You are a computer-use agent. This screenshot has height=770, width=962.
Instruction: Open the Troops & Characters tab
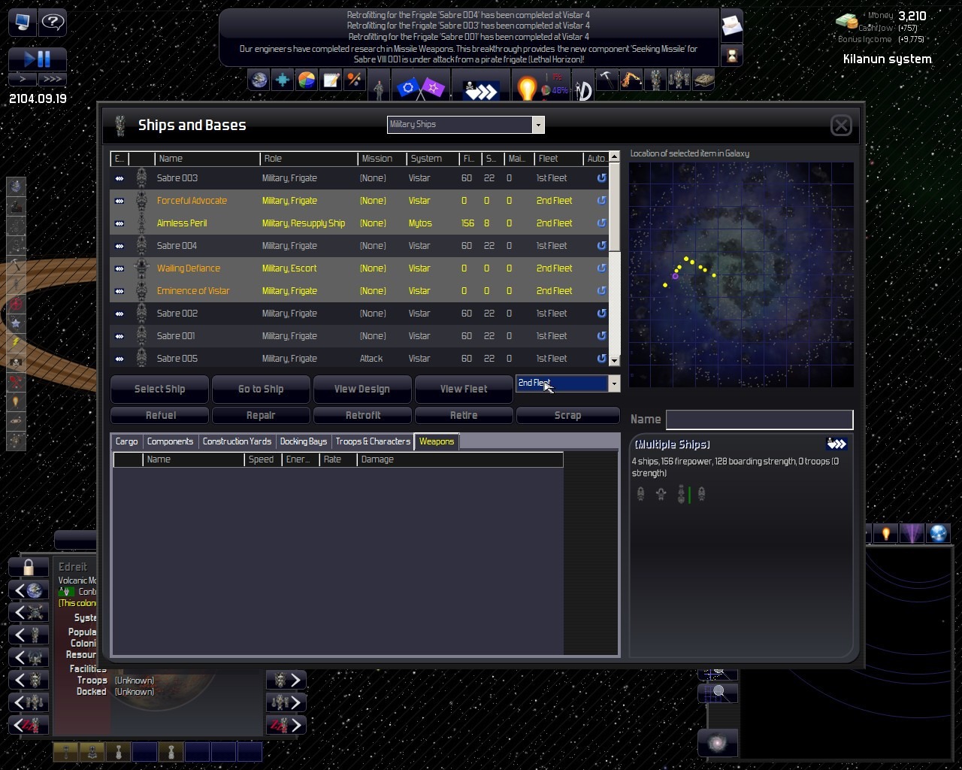coord(373,441)
